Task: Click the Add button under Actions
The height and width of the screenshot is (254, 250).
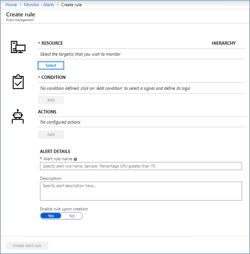Action: point(51,135)
